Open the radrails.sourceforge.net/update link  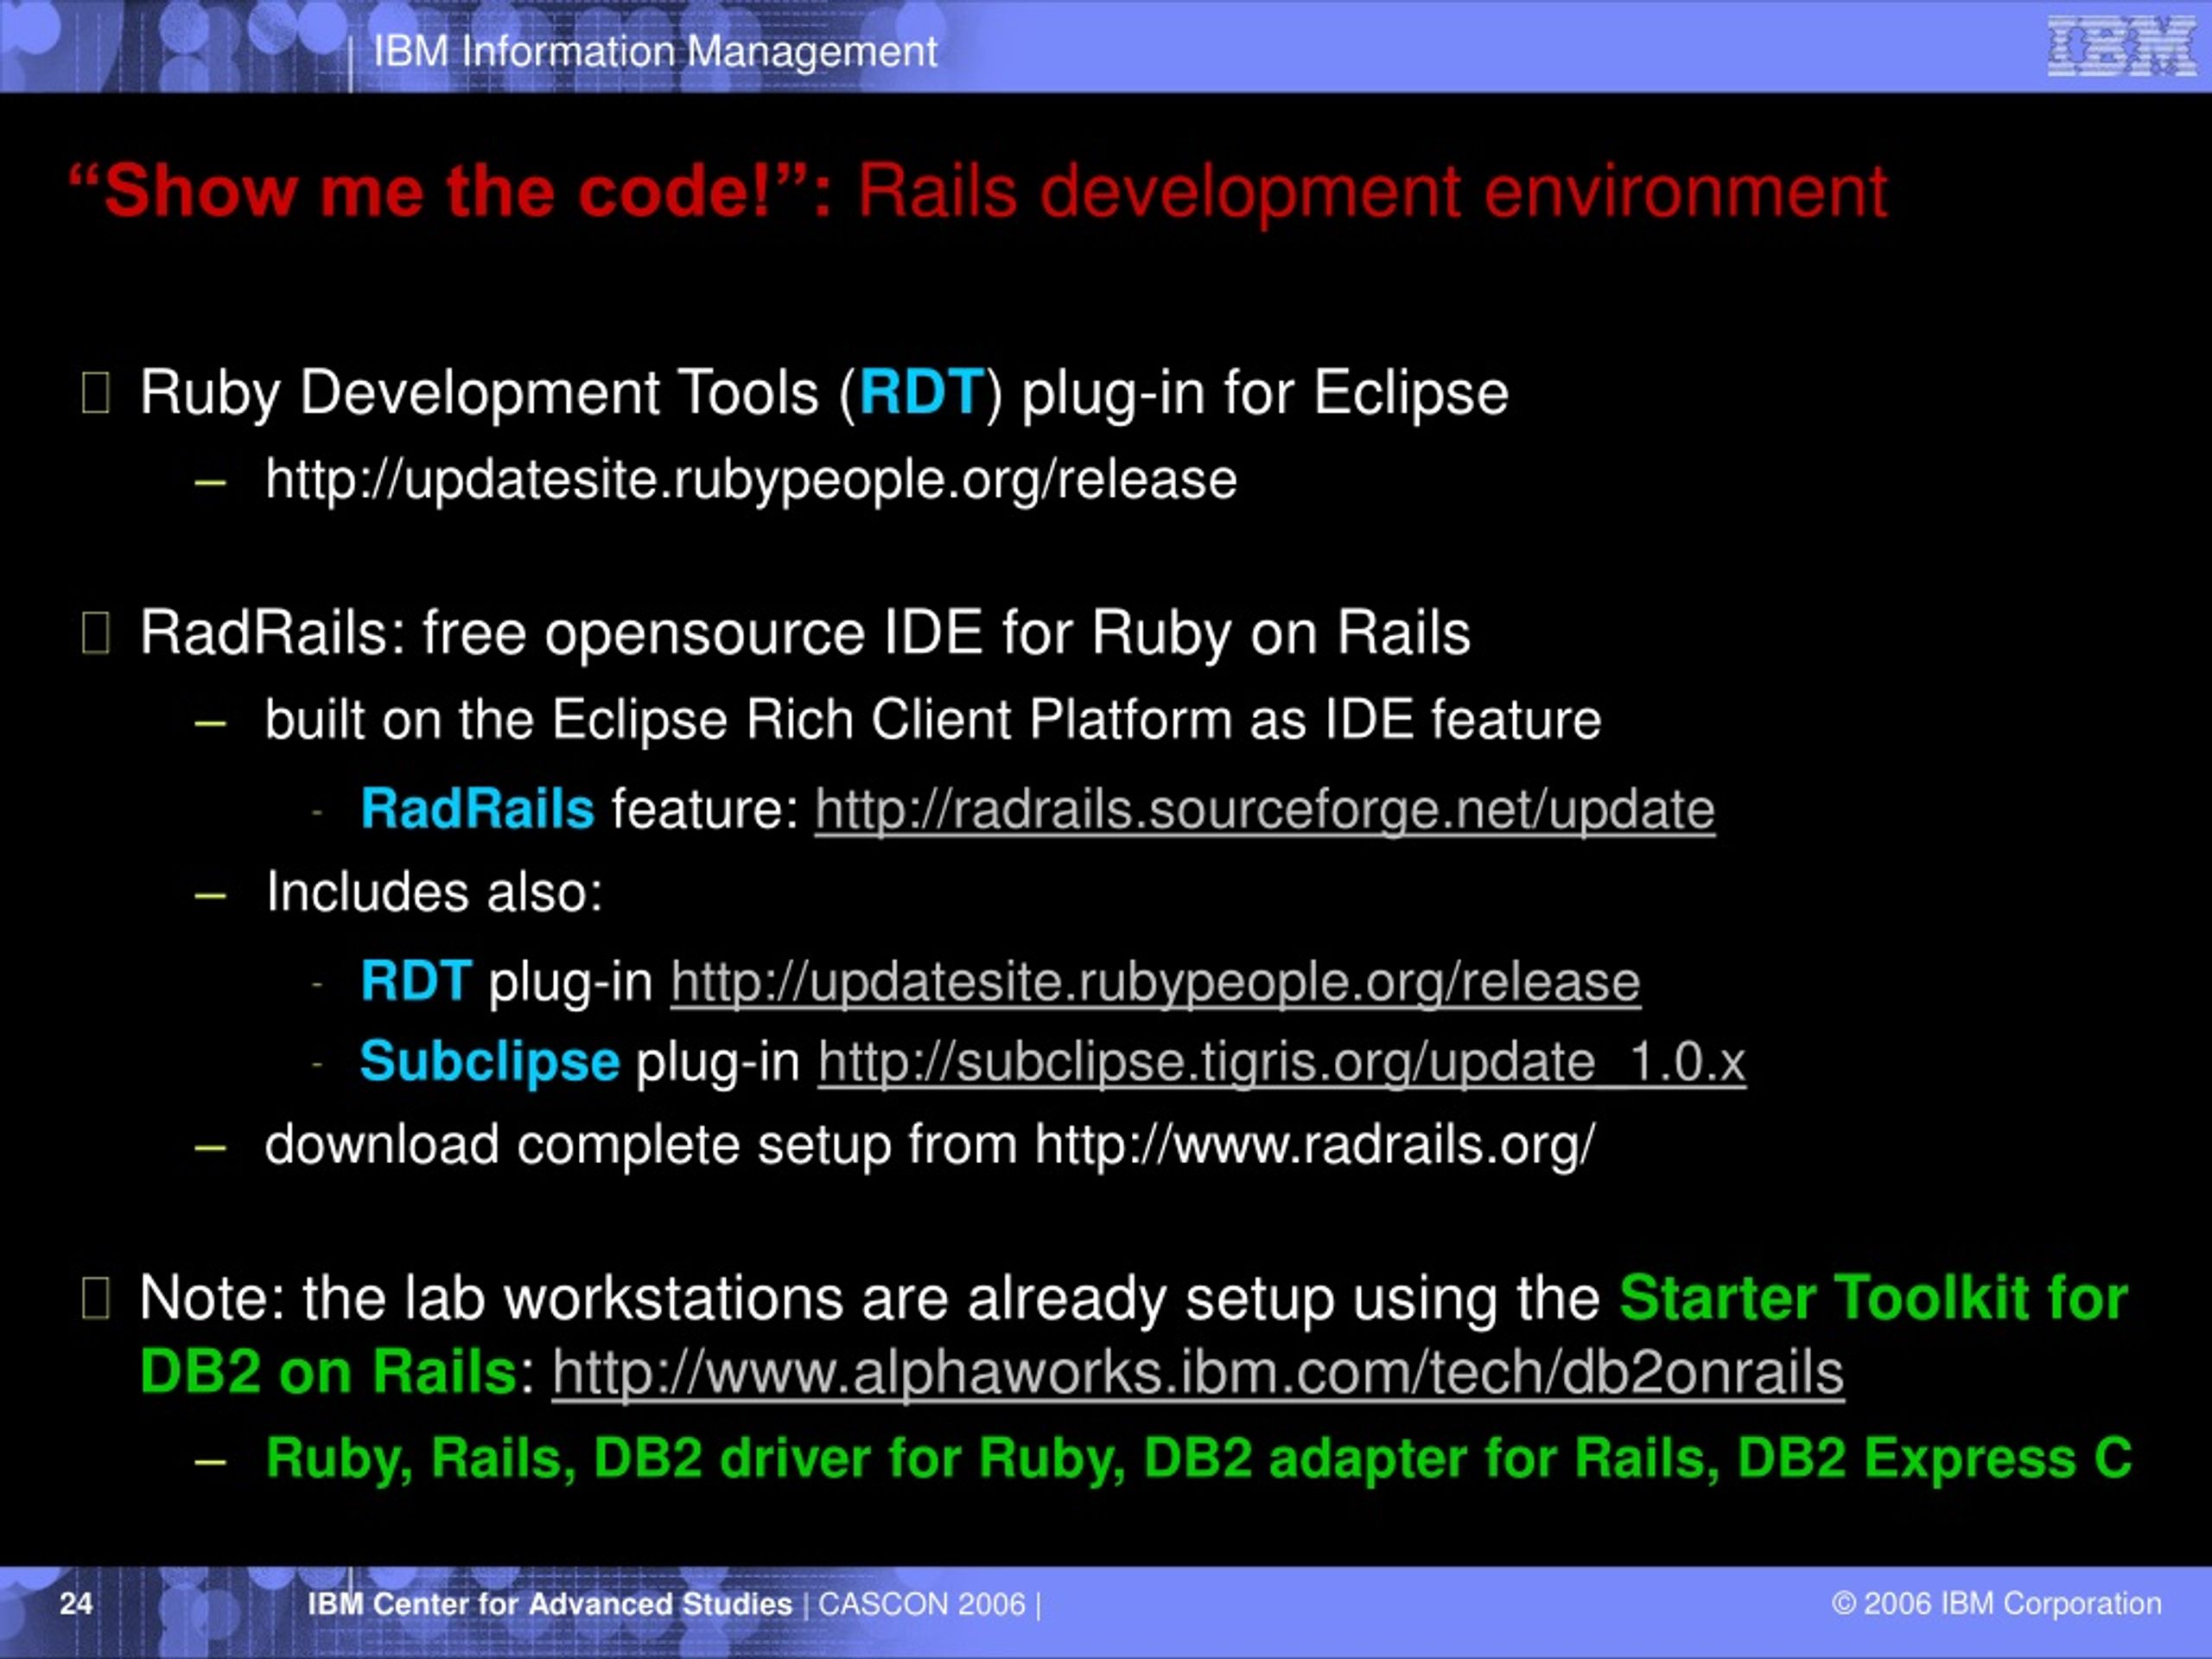point(1265,809)
